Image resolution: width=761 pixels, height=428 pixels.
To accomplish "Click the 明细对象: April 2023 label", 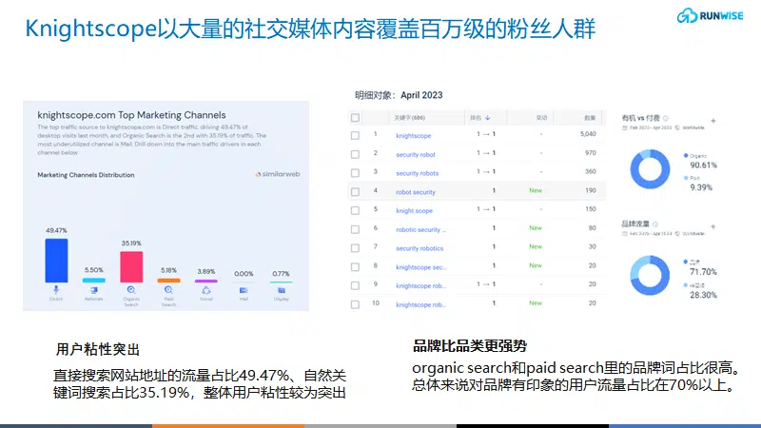I will (399, 95).
